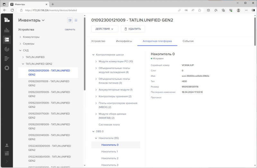
Task: Collapse the Контроллерное шасси node
Action: (x=93, y=55)
